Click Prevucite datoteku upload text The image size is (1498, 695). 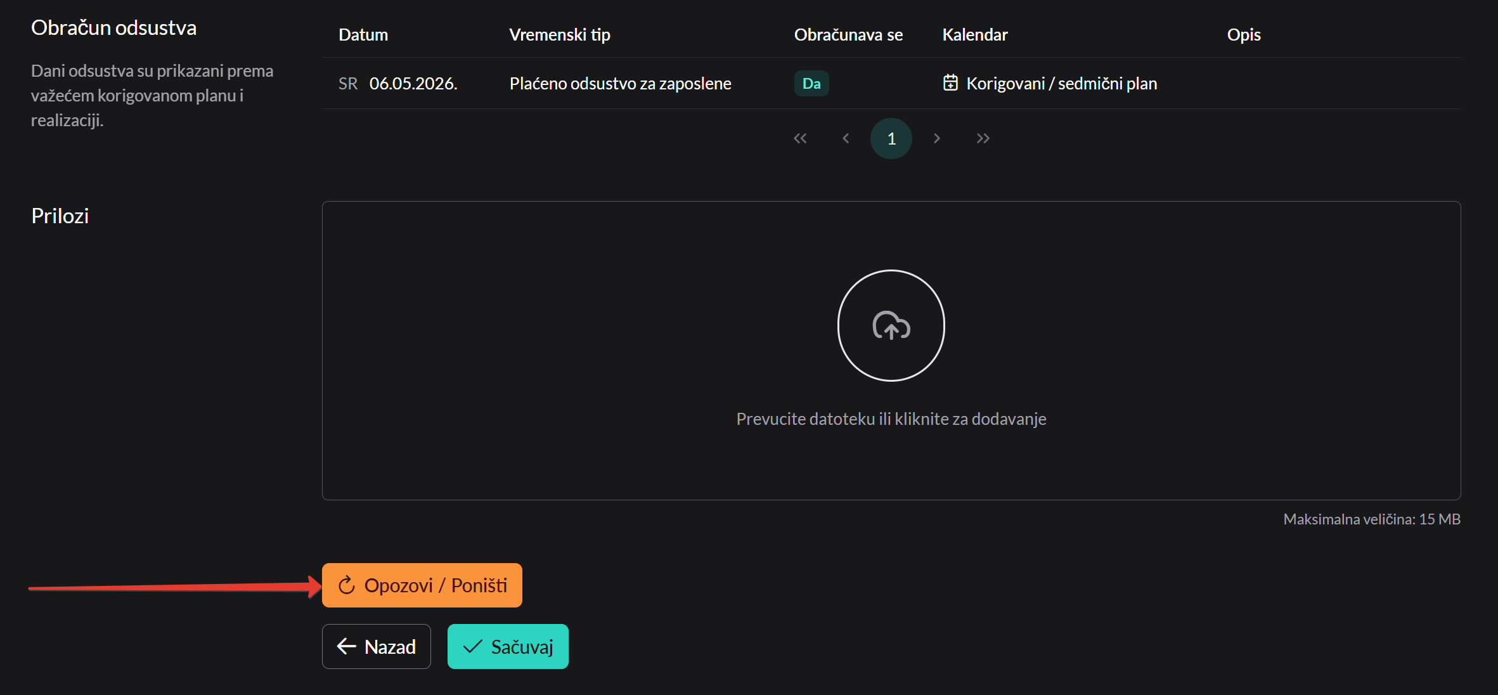click(x=891, y=419)
